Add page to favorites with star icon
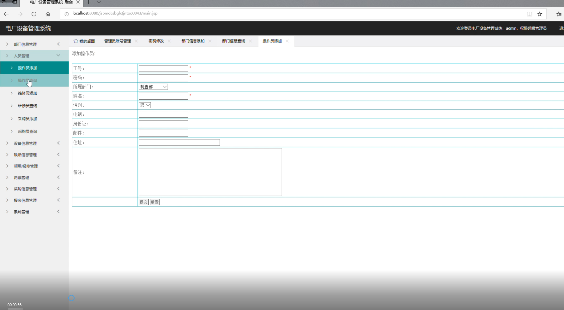564x310 pixels. pyautogui.click(x=540, y=14)
